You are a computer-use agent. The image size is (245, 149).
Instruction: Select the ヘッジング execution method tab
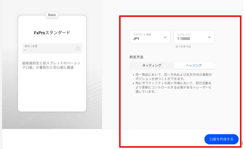[194, 65]
